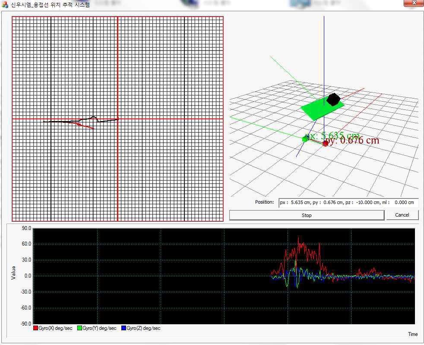The height and width of the screenshot is (345, 424).
Task: Click the application icon in the title bar
Action: [5, 4]
